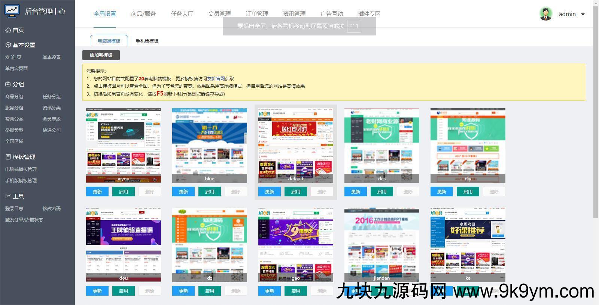Open the 全局设置 top menu

click(x=105, y=14)
